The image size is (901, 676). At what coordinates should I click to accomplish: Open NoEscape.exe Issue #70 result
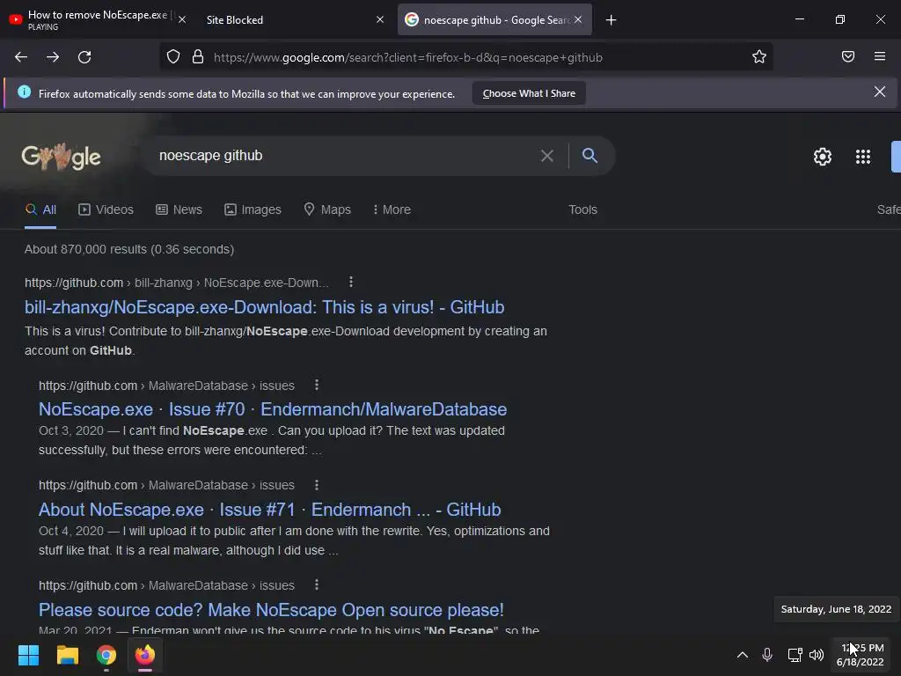(273, 409)
